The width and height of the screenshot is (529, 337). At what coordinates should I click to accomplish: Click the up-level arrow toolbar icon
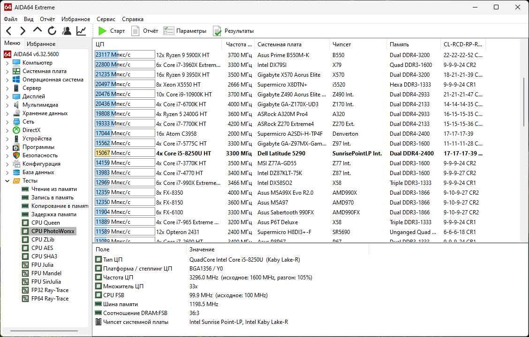pos(37,30)
